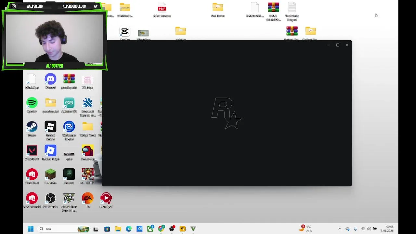The image size is (416, 234).
Task: Switch to Rockstar Games Launcher in taskbar
Action: tap(182, 229)
